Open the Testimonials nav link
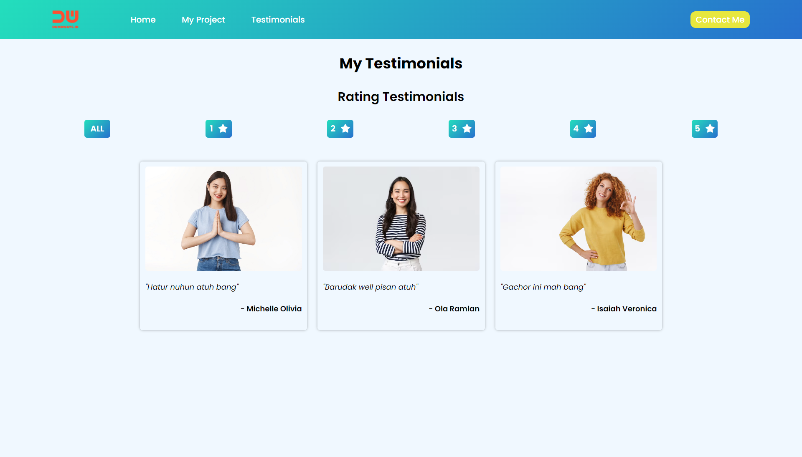 tap(278, 20)
